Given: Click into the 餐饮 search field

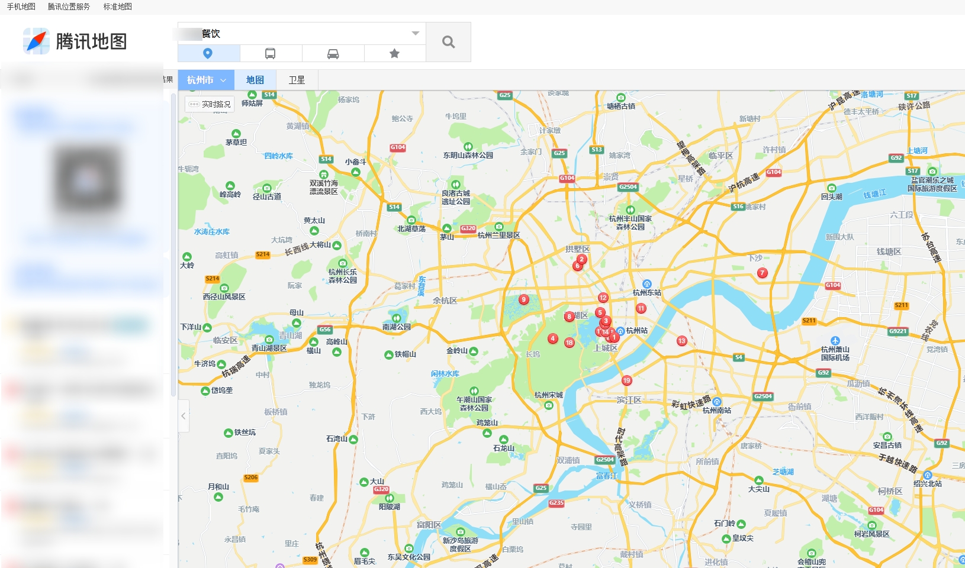Looking at the screenshot, I should pos(296,33).
